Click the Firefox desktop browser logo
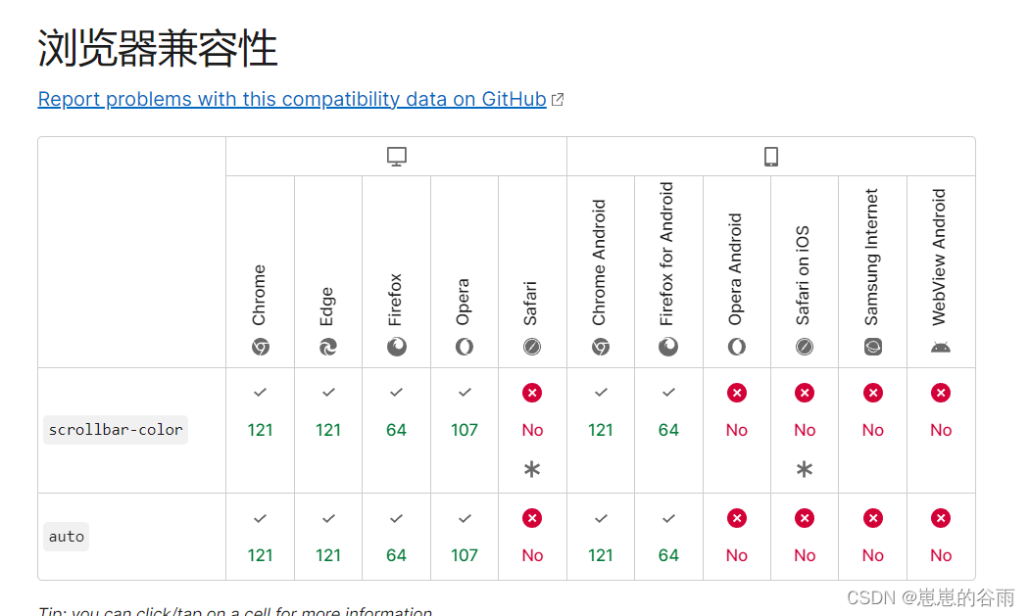 (x=396, y=347)
